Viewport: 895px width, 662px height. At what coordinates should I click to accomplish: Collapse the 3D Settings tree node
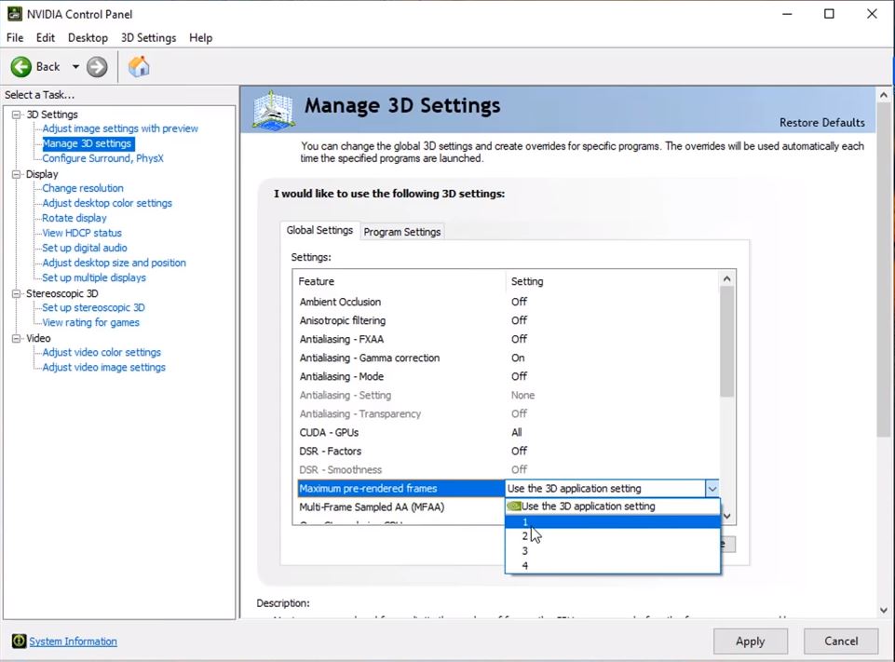(x=16, y=115)
